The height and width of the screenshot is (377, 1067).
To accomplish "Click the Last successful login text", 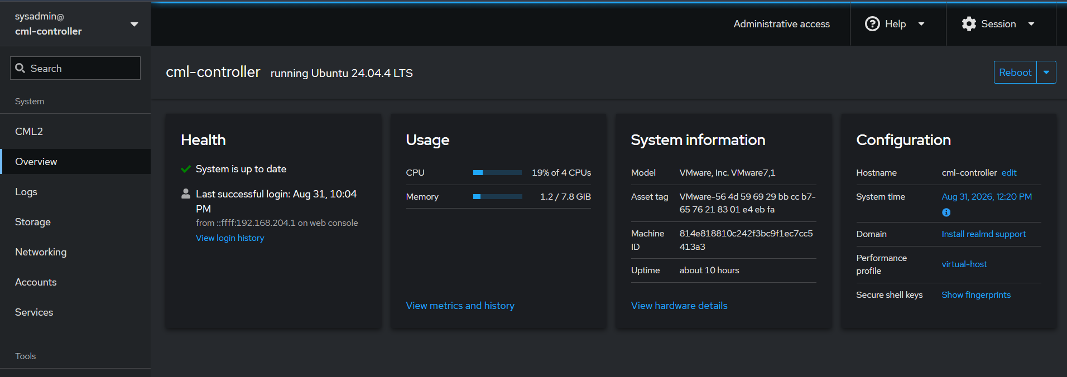I will click(276, 201).
